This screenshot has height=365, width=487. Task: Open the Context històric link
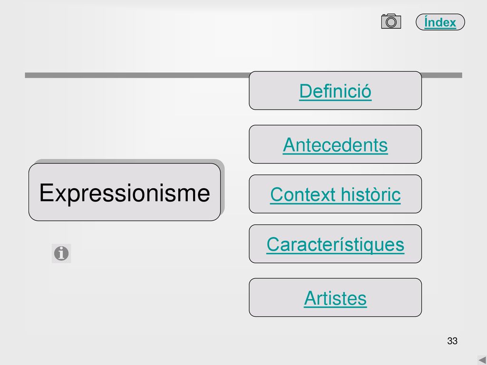tap(335, 194)
